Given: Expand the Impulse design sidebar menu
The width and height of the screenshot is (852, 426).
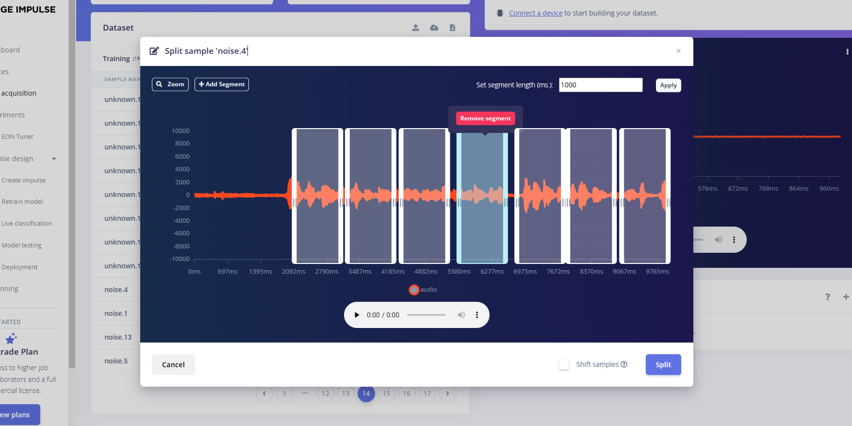Looking at the screenshot, I should [x=54, y=159].
